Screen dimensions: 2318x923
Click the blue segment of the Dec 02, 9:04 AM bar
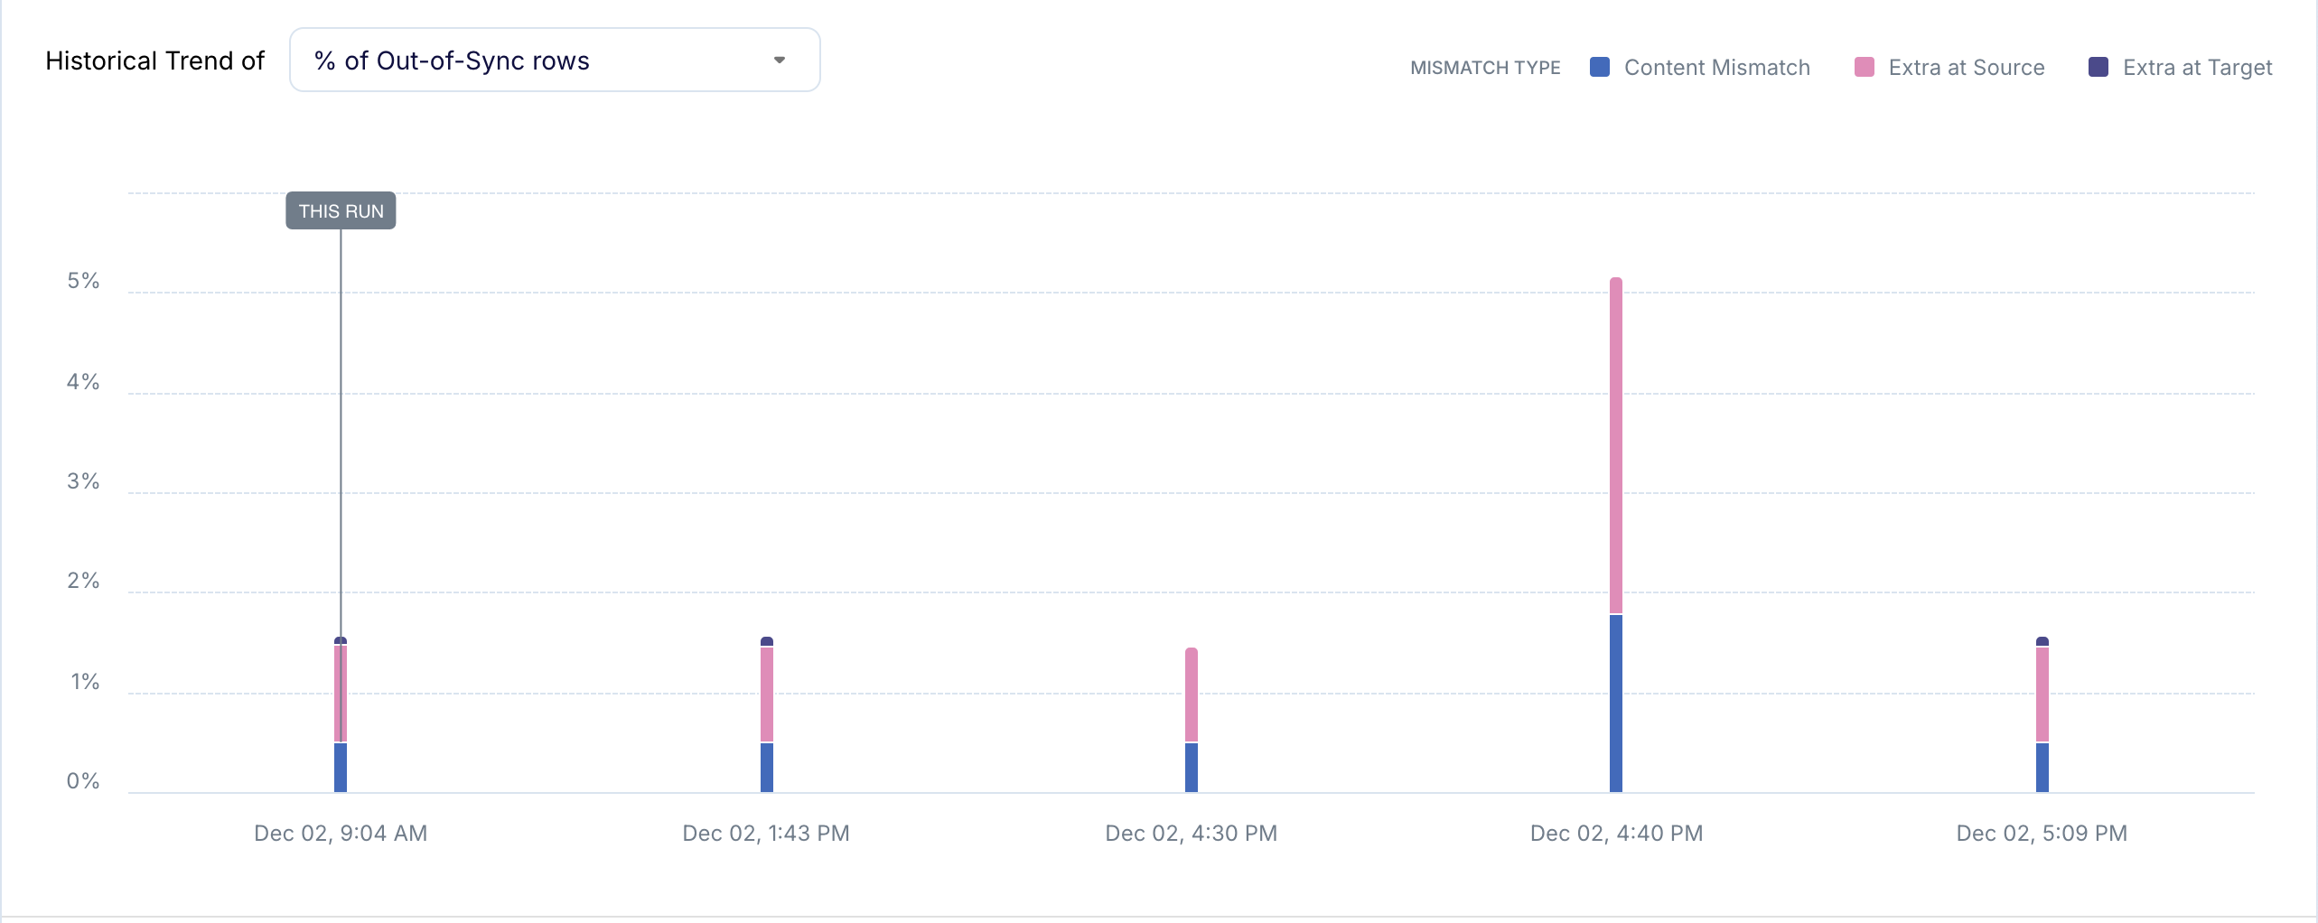coord(339,768)
